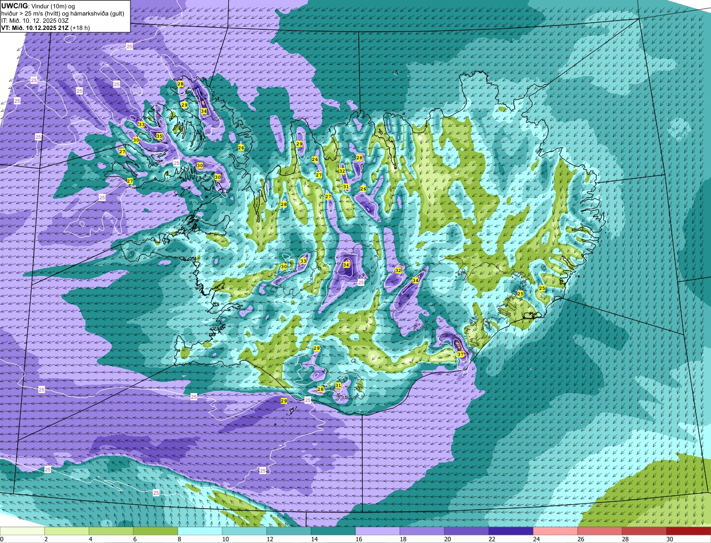711x543 pixels.
Task: Click the initial time "IT: Mið. 10. 12. 2025 03Z"
Action: [35, 21]
